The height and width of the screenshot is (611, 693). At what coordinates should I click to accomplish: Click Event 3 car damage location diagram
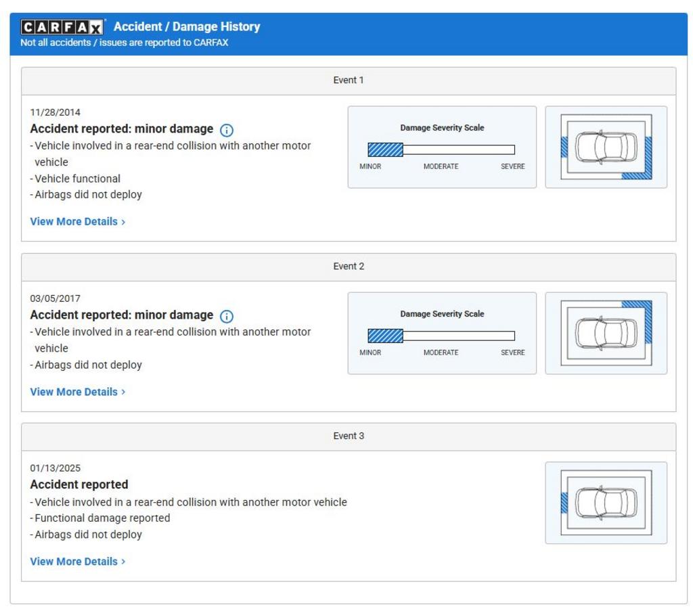606,503
